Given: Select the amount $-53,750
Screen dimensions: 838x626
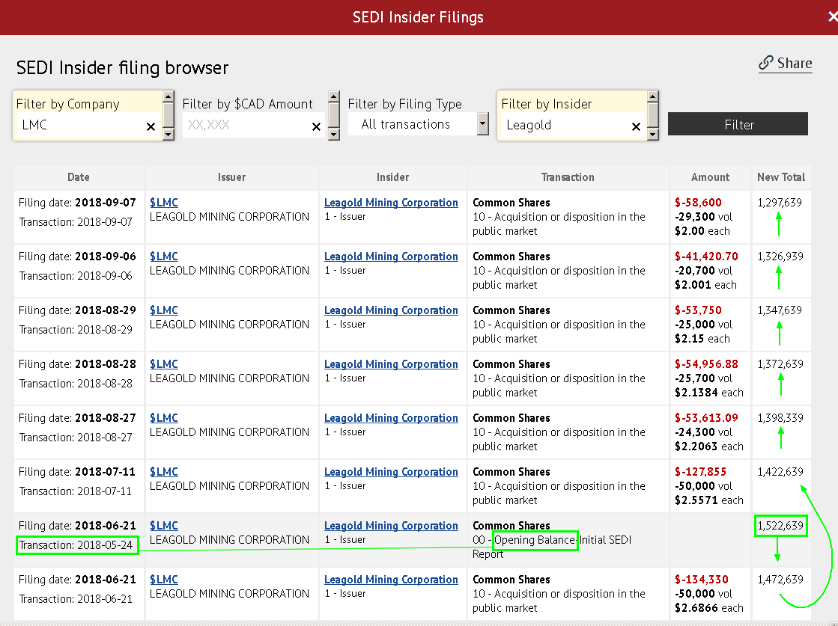Looking at the screenshot, I should point(698,310).
